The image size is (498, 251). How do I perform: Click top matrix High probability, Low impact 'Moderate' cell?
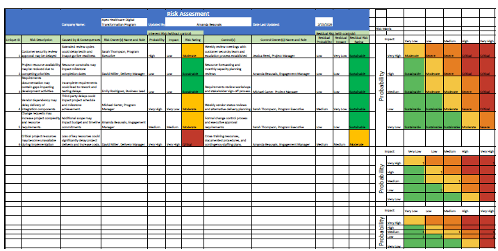tap(434, 67)
